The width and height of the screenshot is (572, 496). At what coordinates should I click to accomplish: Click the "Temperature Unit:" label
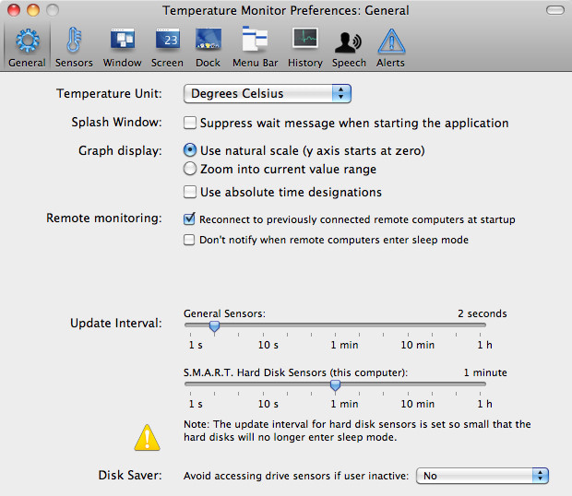point(109,94)
